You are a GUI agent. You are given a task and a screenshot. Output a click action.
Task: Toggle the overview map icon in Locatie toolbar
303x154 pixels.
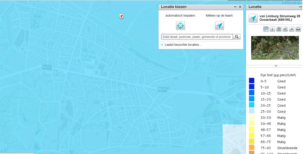tap(266, 29)
